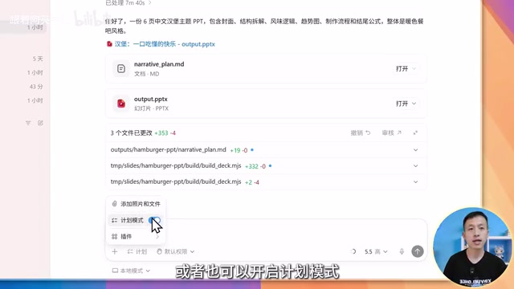Click the send arrow button

tap(418, 251)
